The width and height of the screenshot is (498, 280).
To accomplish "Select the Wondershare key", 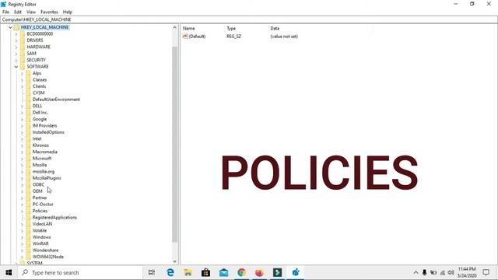I will [x=45, y=250].
